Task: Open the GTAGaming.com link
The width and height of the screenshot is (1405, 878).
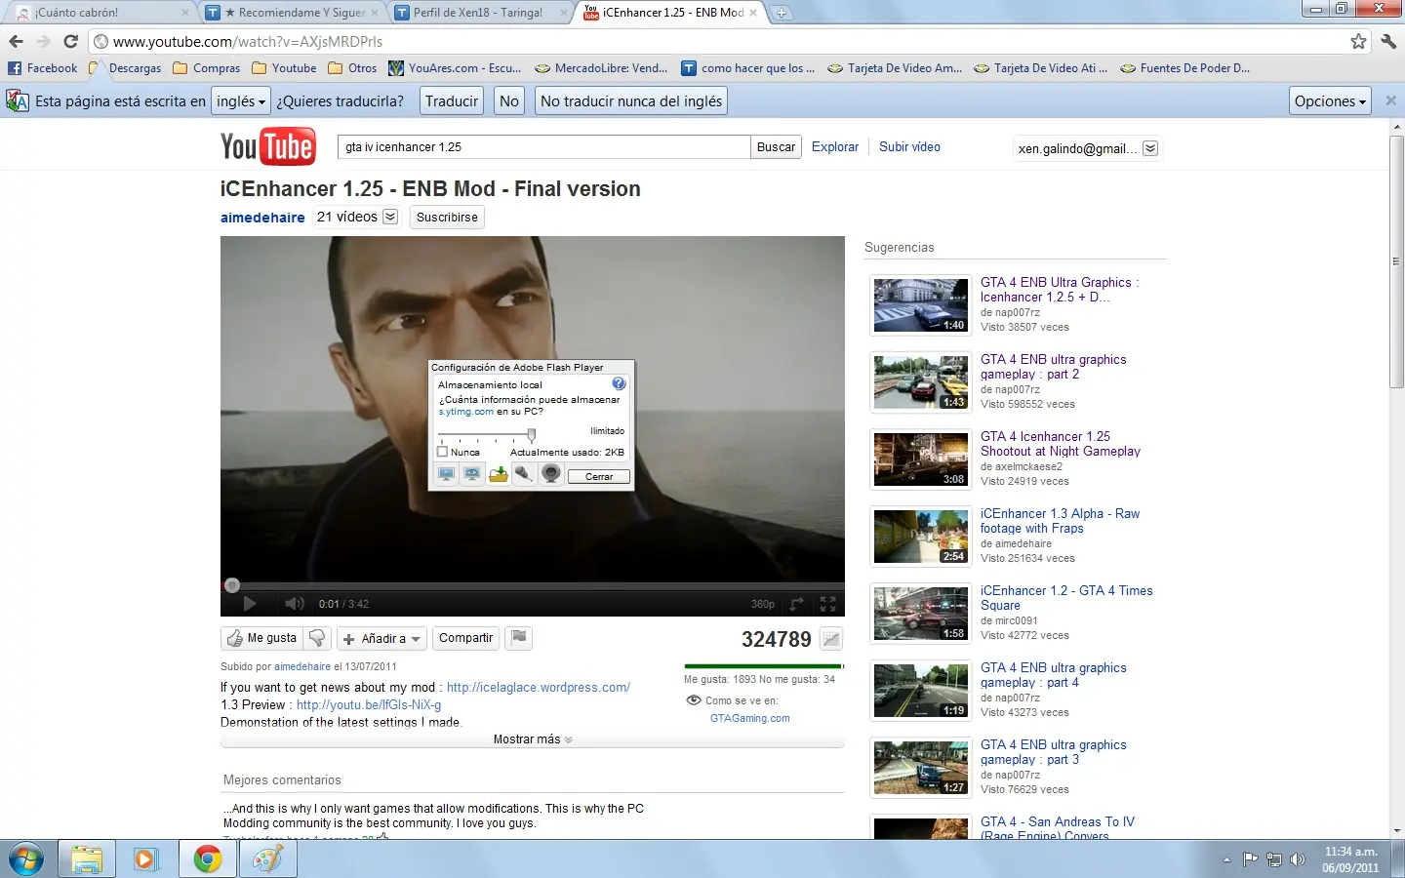Action: 750,718
